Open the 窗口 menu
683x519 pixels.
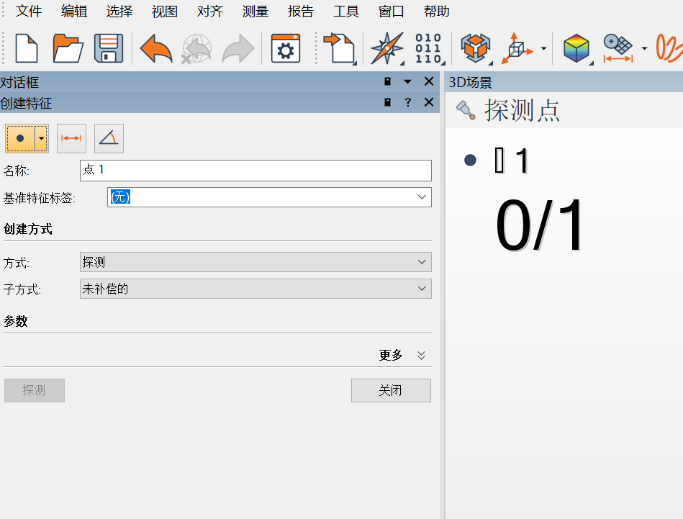[391, 11]
